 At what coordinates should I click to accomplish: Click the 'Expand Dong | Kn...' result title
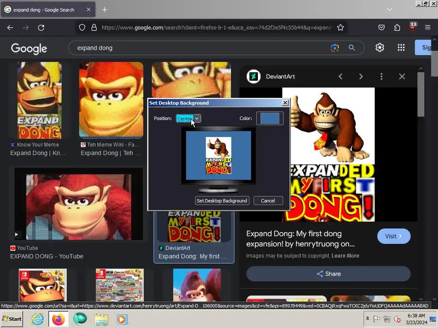pos(38,153)
